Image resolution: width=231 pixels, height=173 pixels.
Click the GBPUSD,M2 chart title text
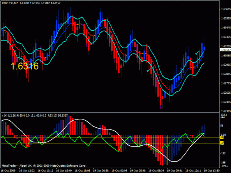tap(10, 3)
